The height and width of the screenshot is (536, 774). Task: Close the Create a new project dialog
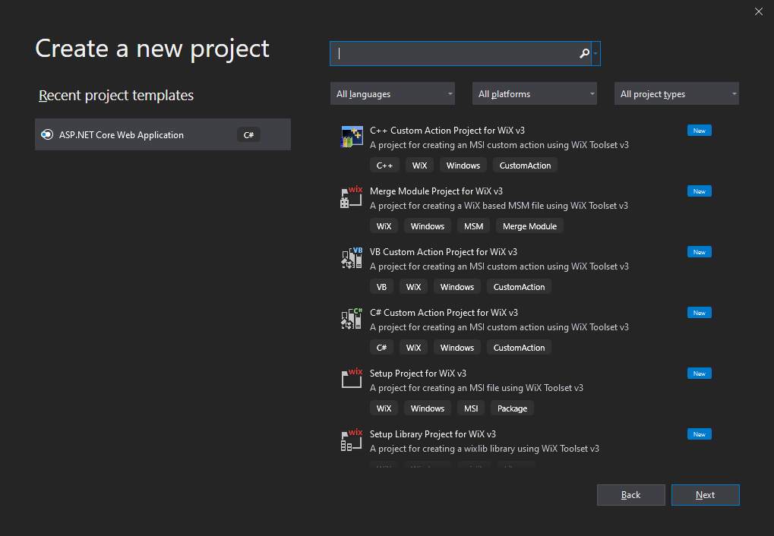(x=758, y=11)
